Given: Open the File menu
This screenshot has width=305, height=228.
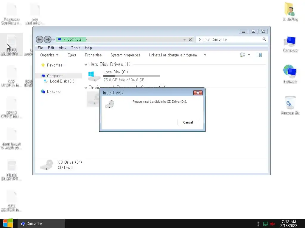Looking at the screenshot, I should coord(41,48).
